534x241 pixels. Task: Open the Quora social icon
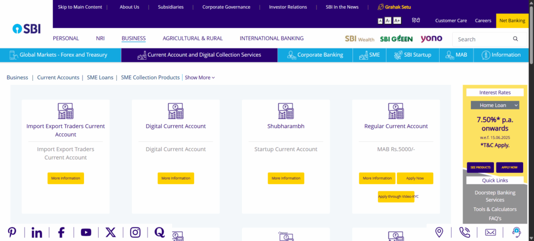(x=160, y=233)
